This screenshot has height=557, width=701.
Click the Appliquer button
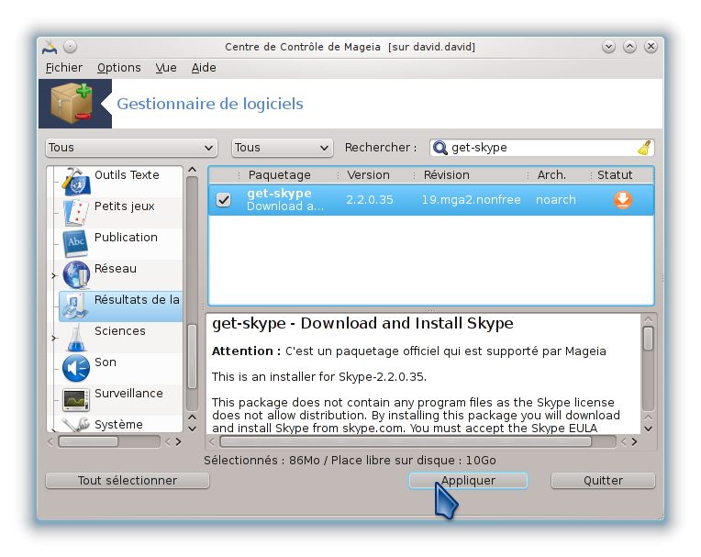[468, 481]
